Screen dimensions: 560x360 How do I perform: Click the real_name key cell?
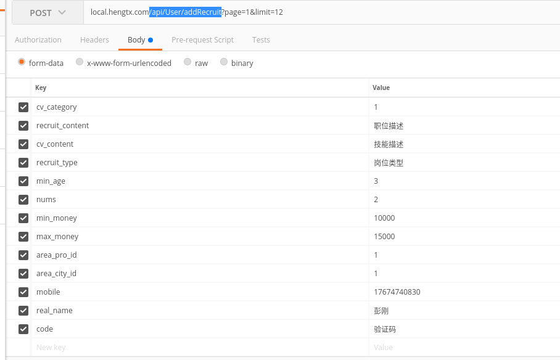[x=200, y=311]
